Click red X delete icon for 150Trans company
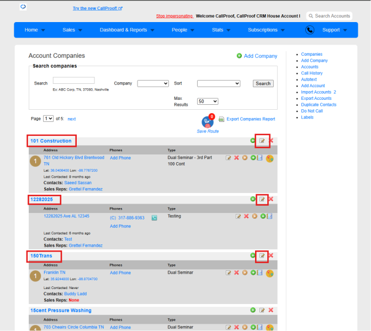This screenshot has width=371, height=331. (x=271, y=255)
